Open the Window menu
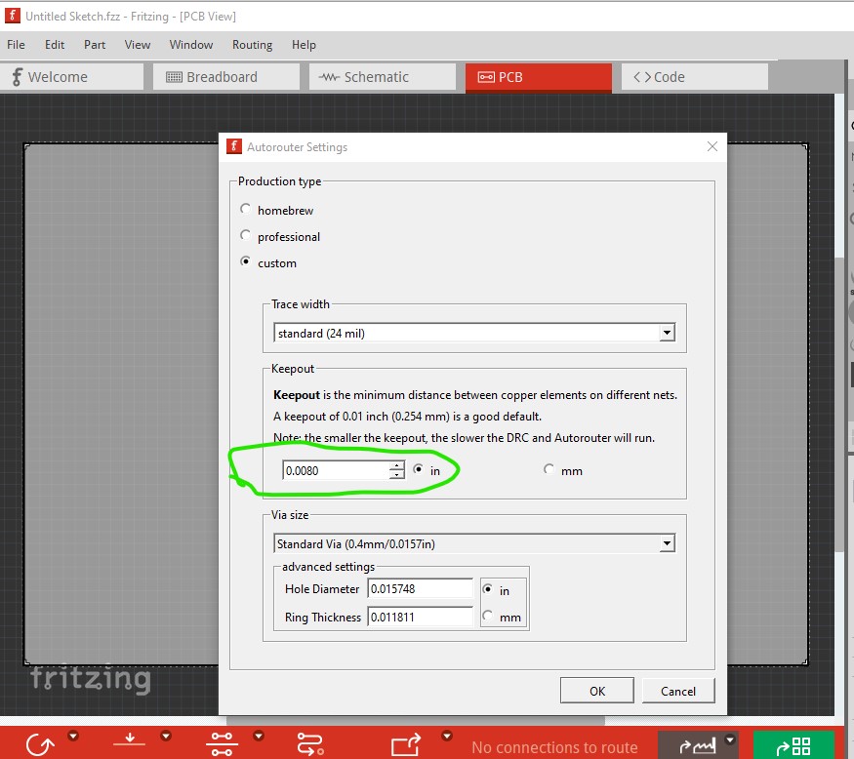The image size is (854, 759). click(x=191, y=45)
